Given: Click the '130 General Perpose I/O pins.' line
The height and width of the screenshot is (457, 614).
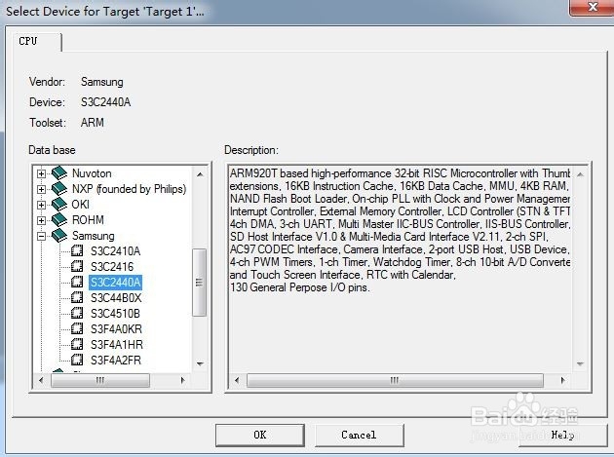Looking at the screenshot, I should [299, 287].
